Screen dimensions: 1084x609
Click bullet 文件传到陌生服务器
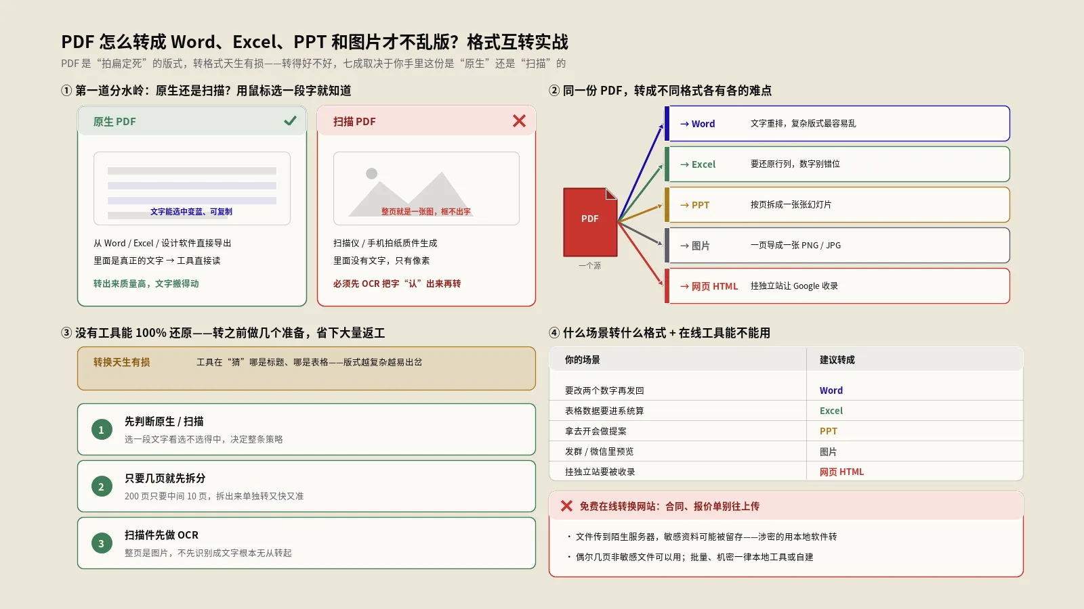706,537
